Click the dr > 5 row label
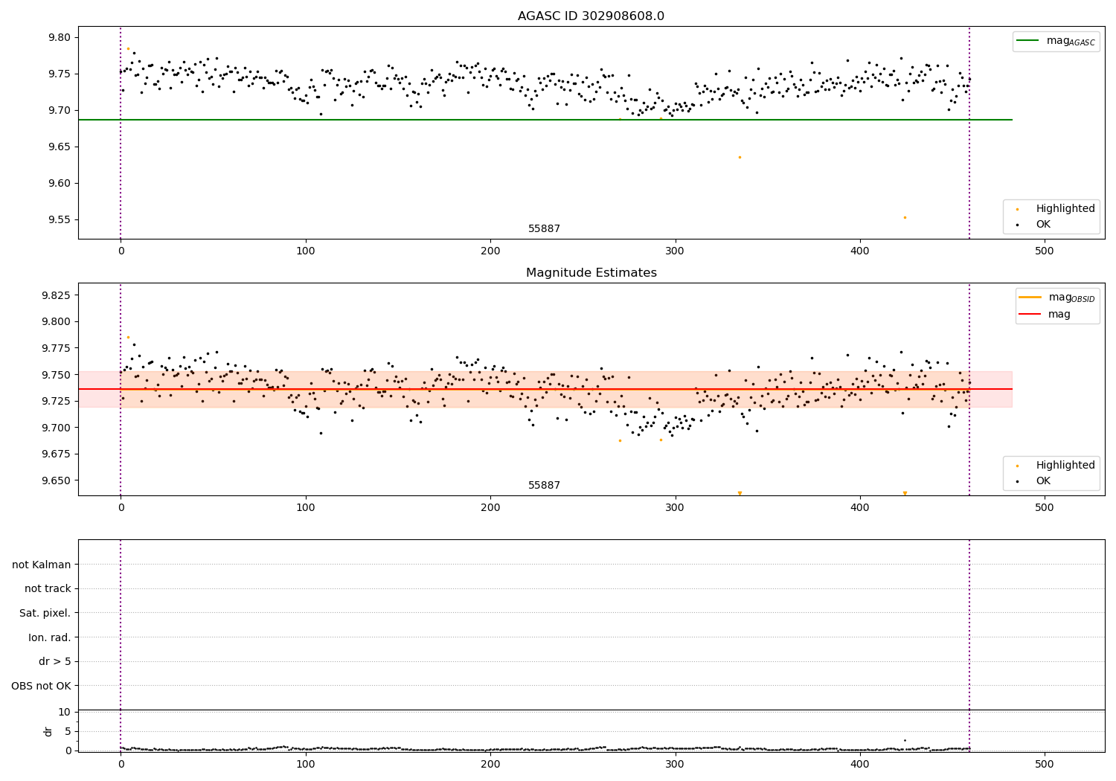Viewport: 1116px width, 781px height. coord(55,661)
